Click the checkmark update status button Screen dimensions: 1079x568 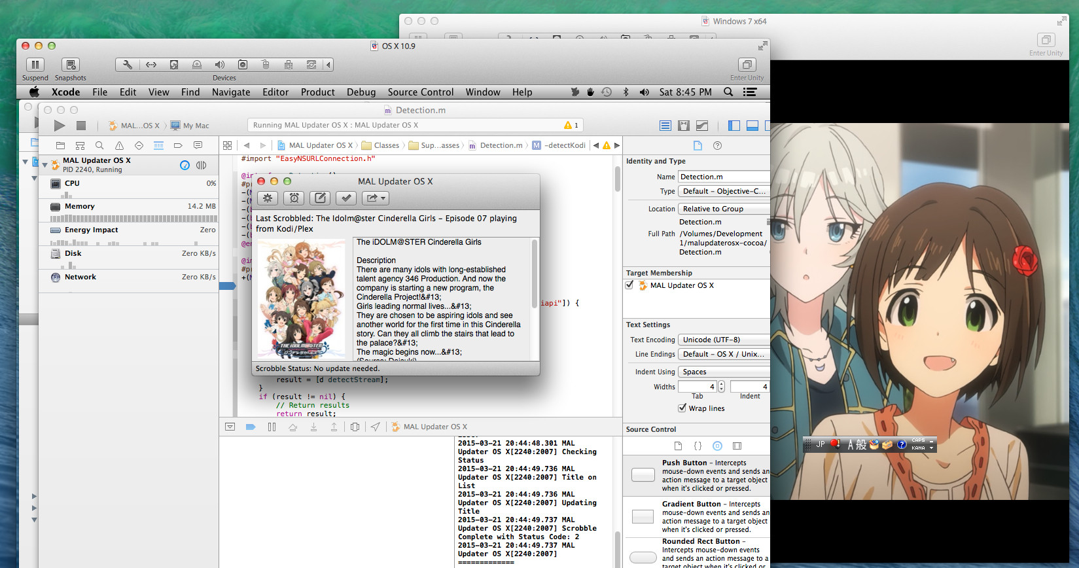[x=346, y=198]
